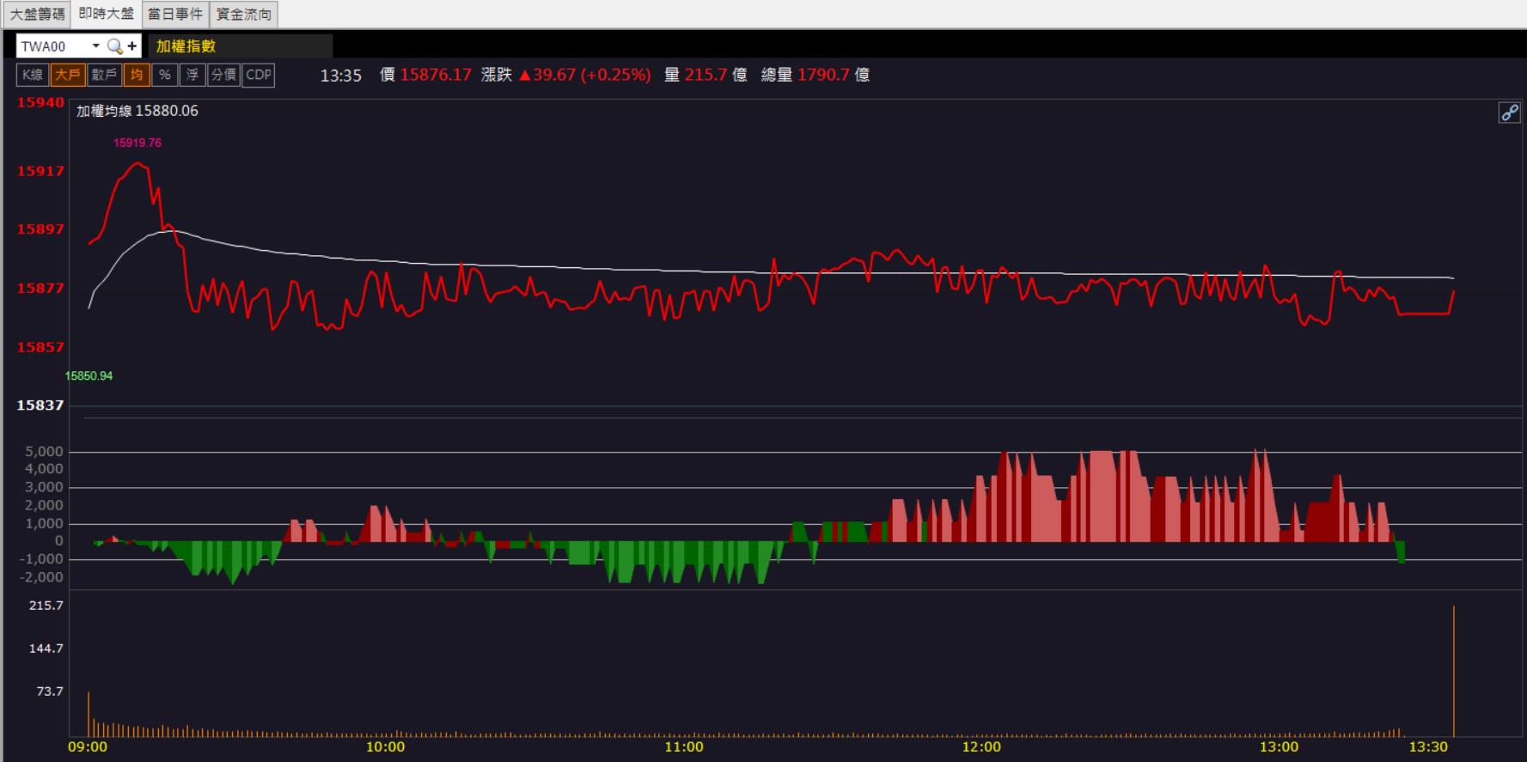The width and height of the screenshot is (1527, 762).
Task: Click the 15837 bottom price axis label
Action: click(x=40, y=405)
